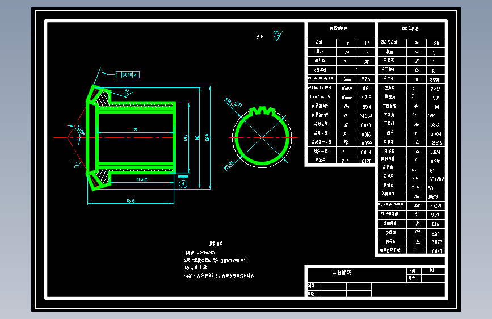The width and height of the screenshot is (492, 319).
Task: Click the Fp symbol cell
Action: 346,142
